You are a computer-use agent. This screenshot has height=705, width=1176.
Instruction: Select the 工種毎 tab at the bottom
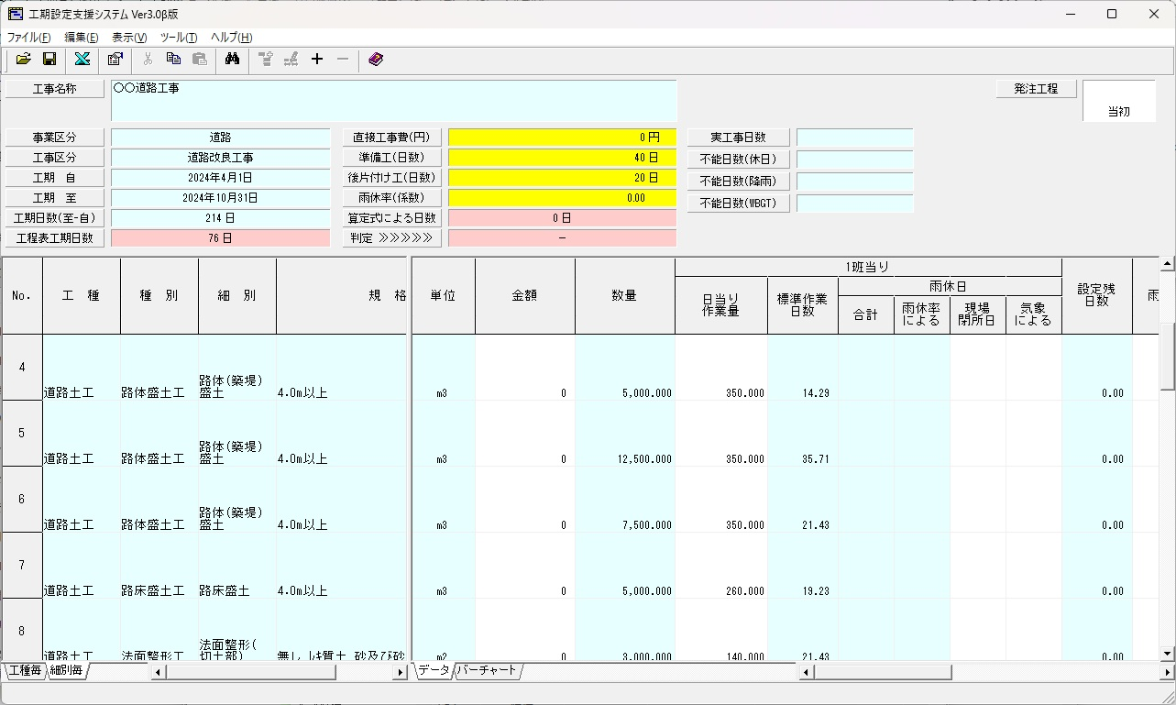pos(25,671)
